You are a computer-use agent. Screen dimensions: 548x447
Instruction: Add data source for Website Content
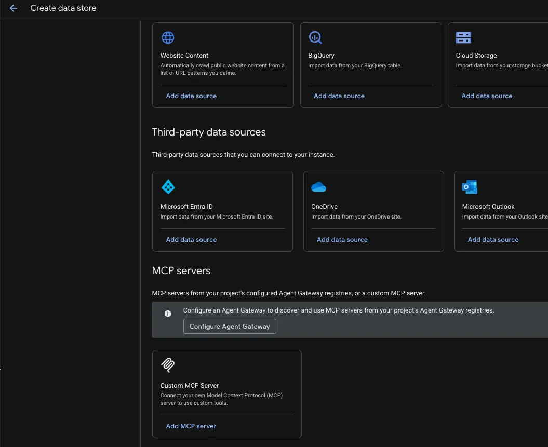coord(191,96)
